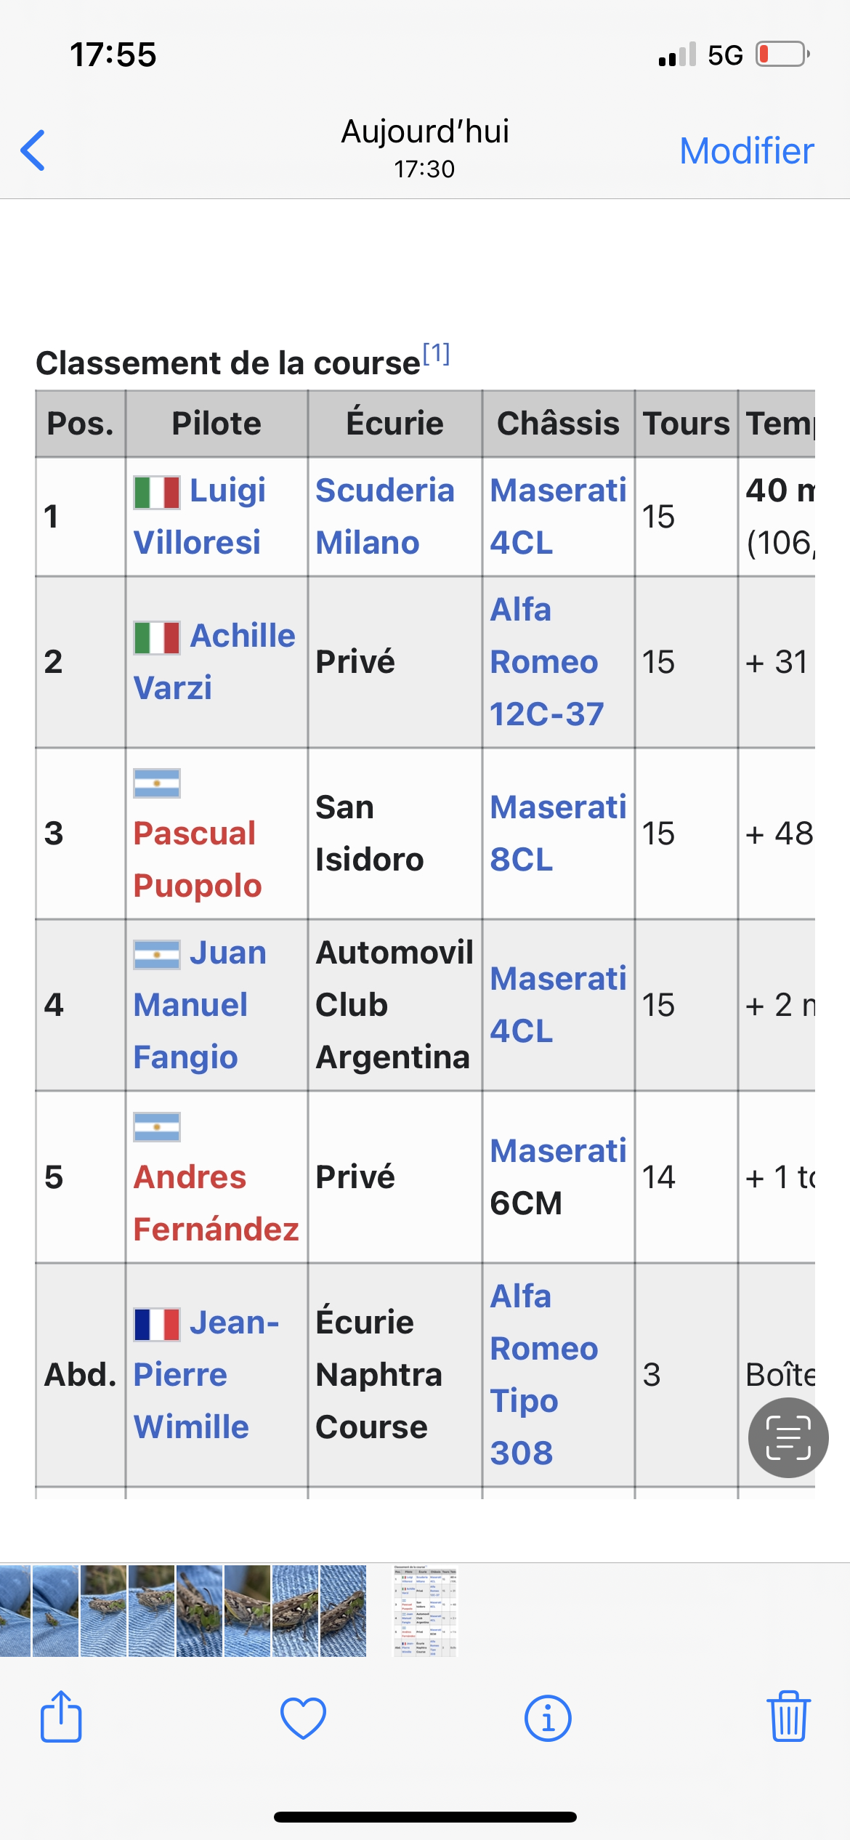Open the Jean-Pierre Wimille link

[x=193, y=1375]
